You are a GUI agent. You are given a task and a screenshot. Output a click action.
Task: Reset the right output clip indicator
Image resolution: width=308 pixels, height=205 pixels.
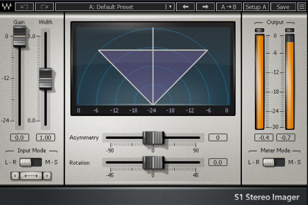pyautogui.click(x=290, y=30)
